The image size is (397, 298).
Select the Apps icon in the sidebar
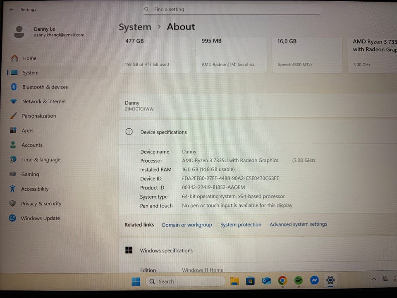[x=13, y=130]
